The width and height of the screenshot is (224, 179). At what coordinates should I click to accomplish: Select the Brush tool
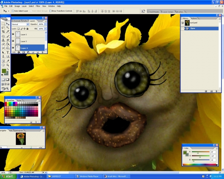[x=8, y=37]
